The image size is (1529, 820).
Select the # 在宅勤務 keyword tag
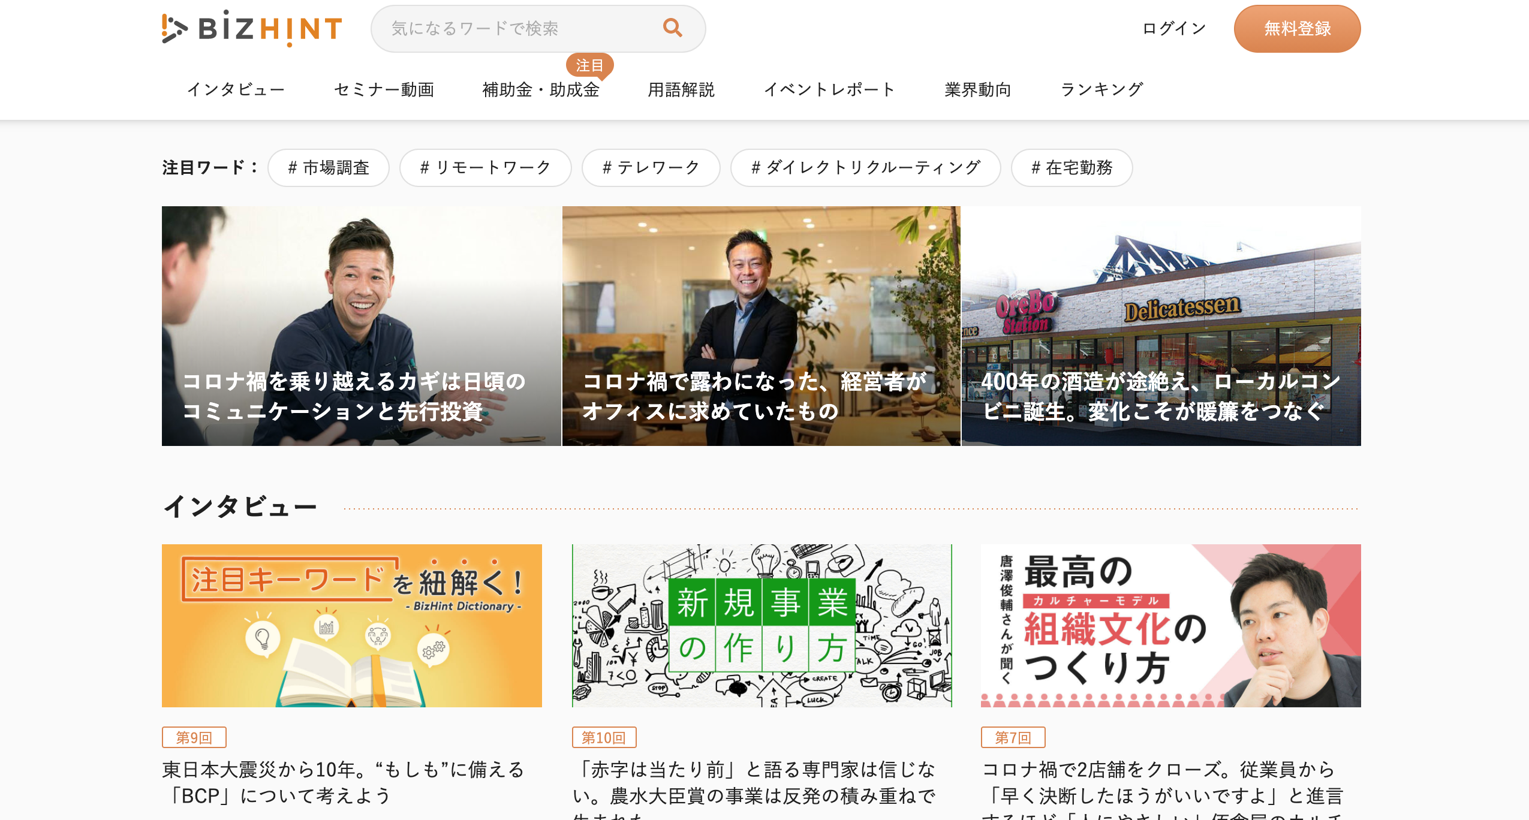(1071, 168)
